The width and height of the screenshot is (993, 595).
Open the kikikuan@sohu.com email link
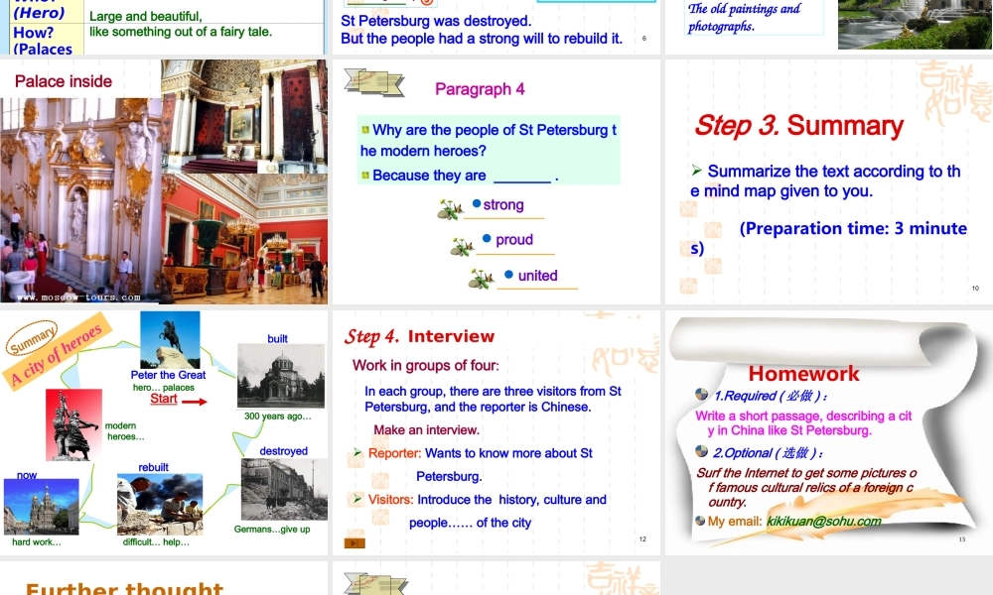coord(823,521)
